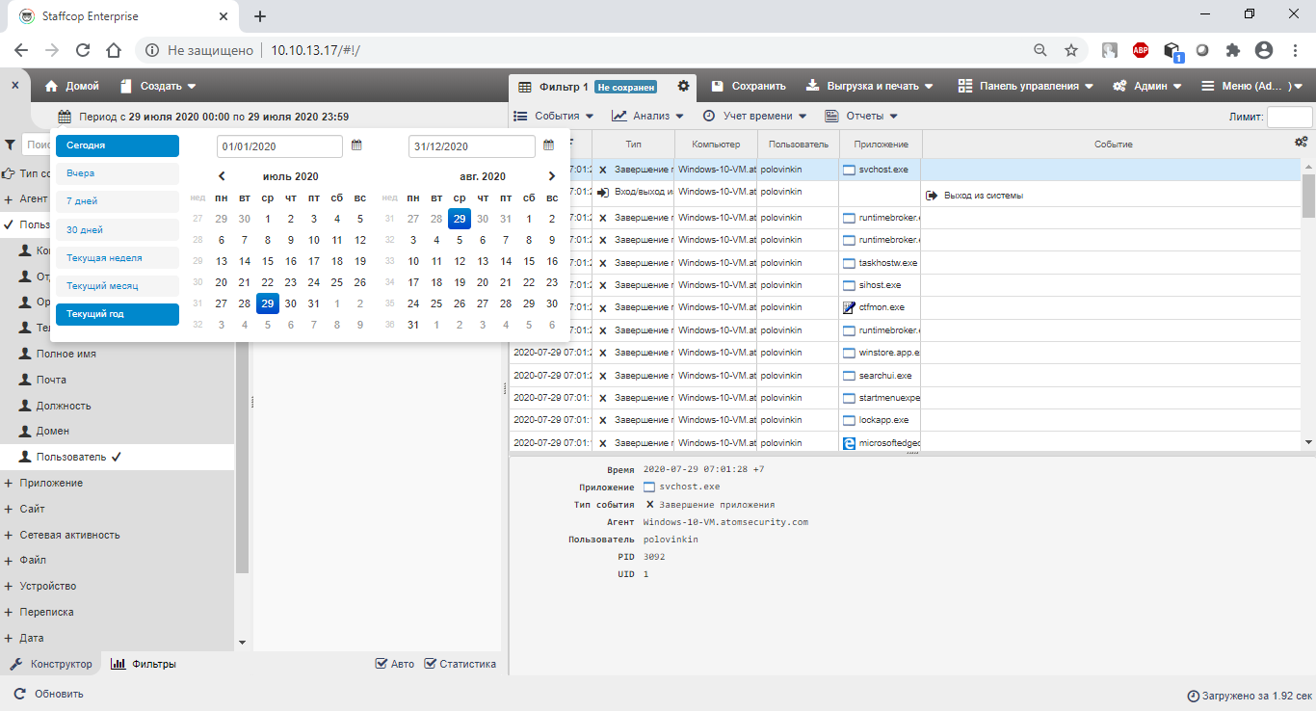The width and height of the screenshot is (1316, 711).
Task: Click the table column settings gears icon
Action: point(1301,143)
